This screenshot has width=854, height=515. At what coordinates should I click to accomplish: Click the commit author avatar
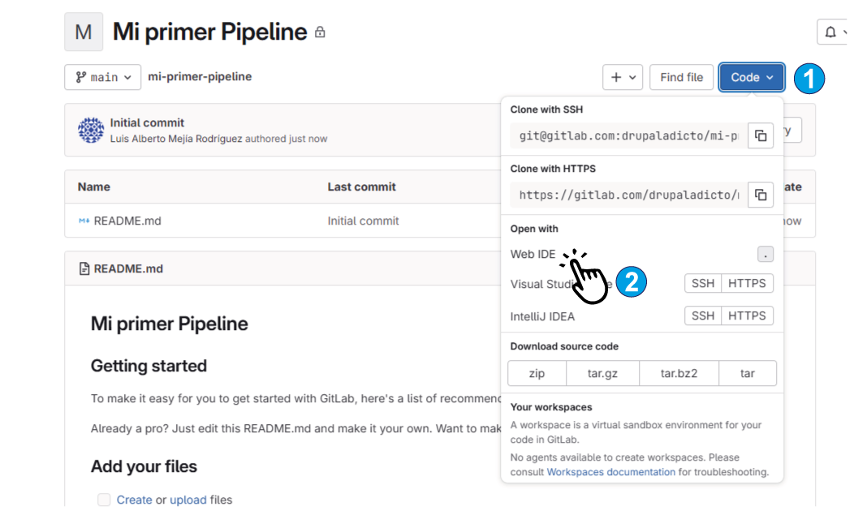pyautogui.click(x=91, y=131)
